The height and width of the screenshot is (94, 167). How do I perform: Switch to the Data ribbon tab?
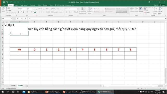coord(39,5)
